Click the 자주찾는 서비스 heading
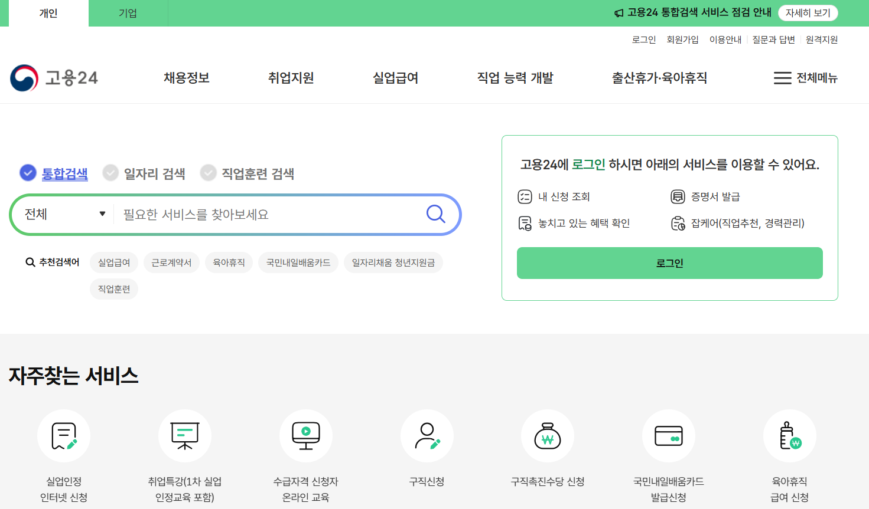The width and height of the screenshot is (869, 509). tap(74, 376)
